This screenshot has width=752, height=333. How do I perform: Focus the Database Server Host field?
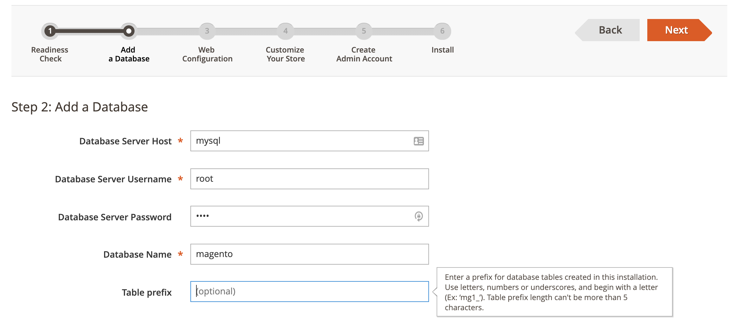[309, 141]
